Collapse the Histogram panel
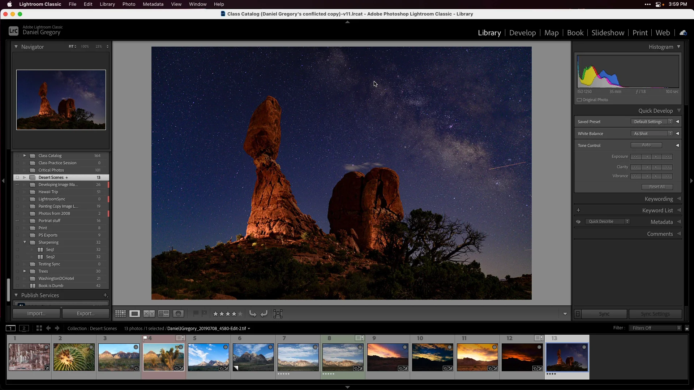 coord(678,47)
